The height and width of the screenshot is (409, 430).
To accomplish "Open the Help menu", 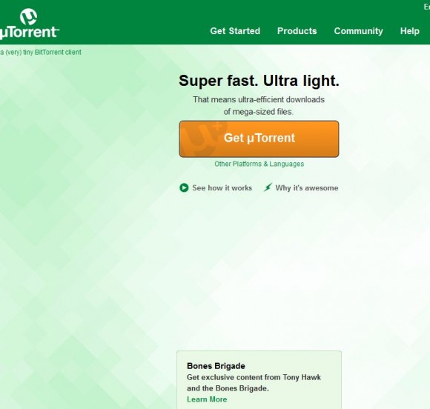I will click(x=410, y=31).
